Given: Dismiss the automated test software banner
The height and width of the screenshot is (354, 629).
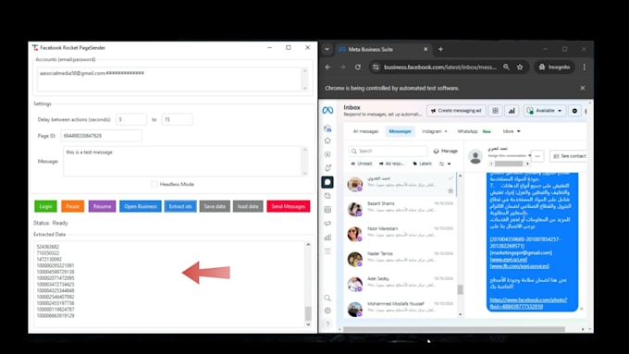Looking at the screenshot, I should click(x=583, y=88).
